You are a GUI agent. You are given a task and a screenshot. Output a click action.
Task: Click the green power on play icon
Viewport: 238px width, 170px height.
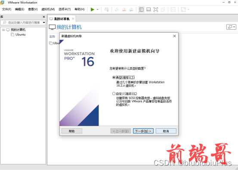point(92,9)
